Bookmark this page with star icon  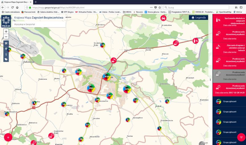(x=160, y=7)
